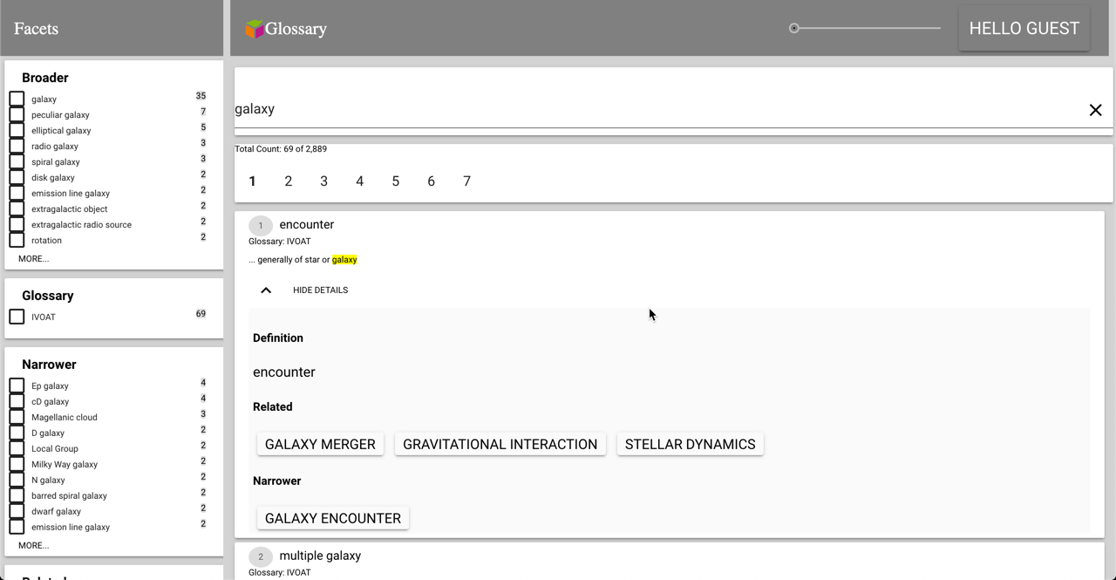
Task: Check the 'D galaxy' facet
Action: (17, 433)
